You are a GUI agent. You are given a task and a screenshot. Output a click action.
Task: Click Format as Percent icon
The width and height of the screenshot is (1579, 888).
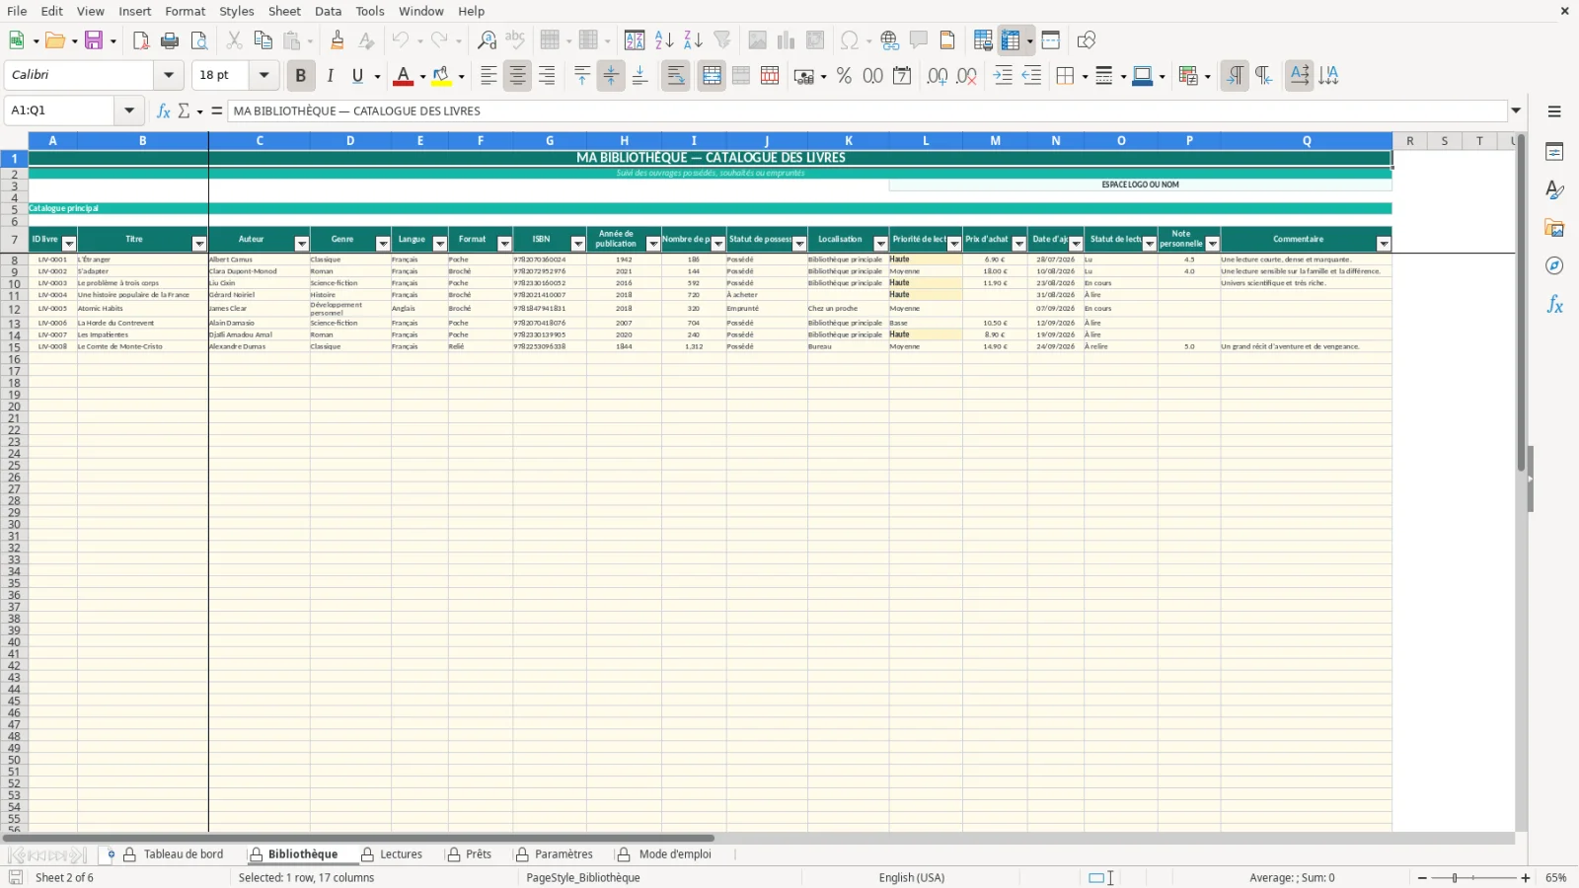(x=844, y=76)
